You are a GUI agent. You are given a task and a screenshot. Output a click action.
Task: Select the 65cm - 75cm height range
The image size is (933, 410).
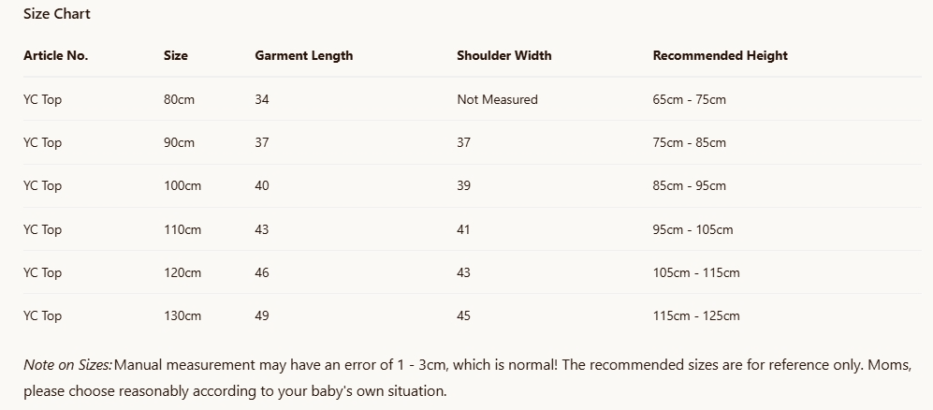coord(689,99)
